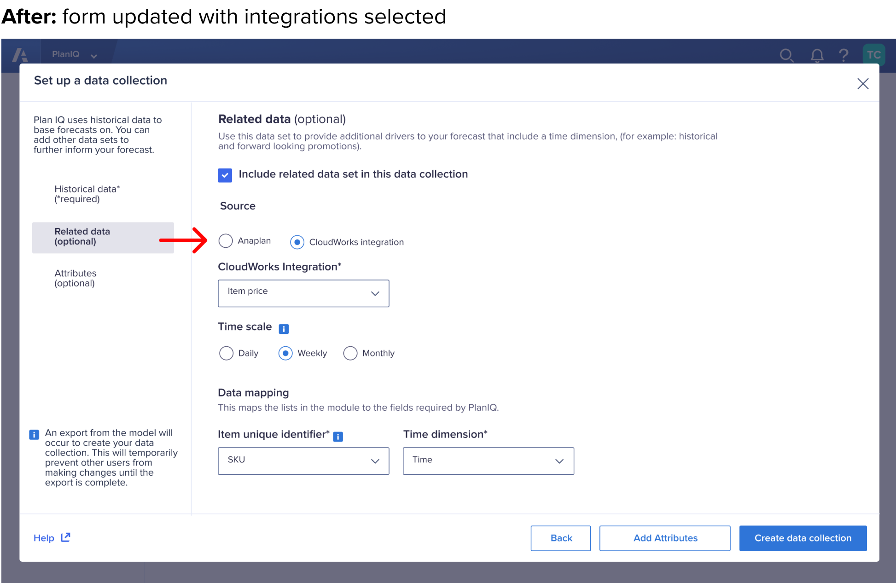Image resolution: width=896 pixels, height=583 pixels.
Task: Close the data collection dialog
Action: pyautogui.click(x=863, y=83)
